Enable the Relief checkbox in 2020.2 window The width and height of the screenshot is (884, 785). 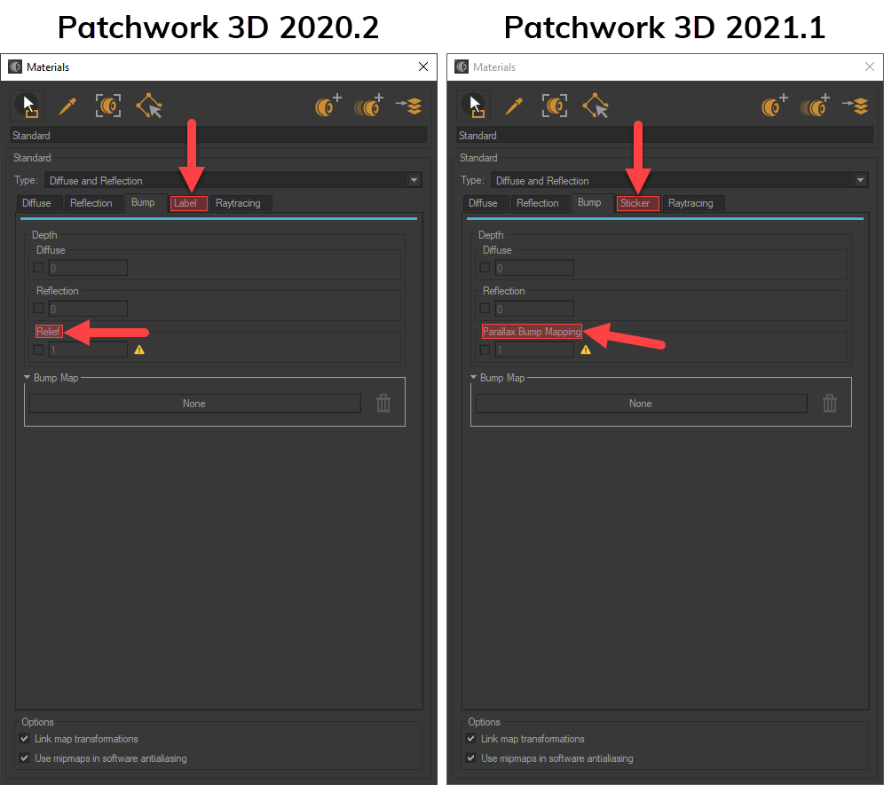tap(38, 350)
